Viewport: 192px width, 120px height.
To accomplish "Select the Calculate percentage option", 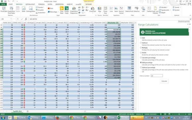I will pos(141,58).
